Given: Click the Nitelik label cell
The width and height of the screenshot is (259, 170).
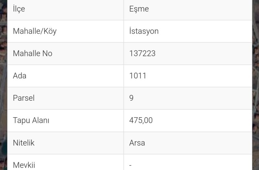Looking at the screenshot, I should tap(23, 143).
